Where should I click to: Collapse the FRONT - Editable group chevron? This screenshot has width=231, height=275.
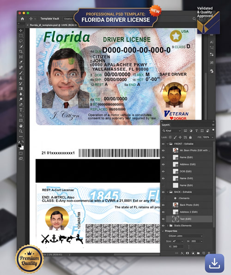pos(167,144)
